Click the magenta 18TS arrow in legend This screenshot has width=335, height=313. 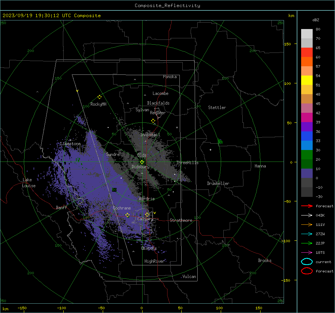307,253
